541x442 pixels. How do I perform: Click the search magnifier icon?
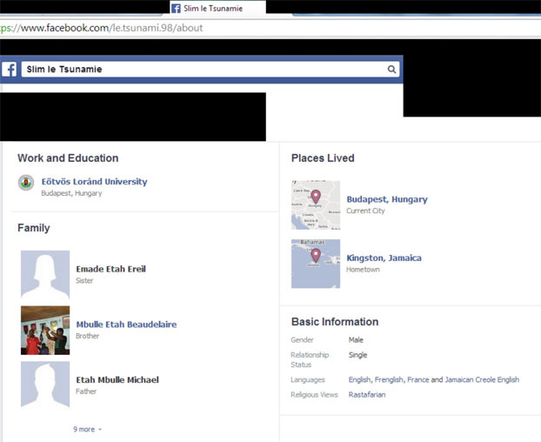point(391,70)
